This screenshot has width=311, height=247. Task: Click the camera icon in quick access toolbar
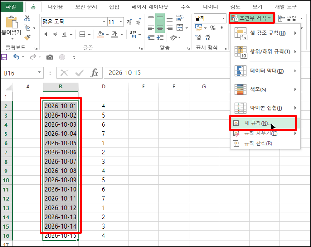coord(50,58)
